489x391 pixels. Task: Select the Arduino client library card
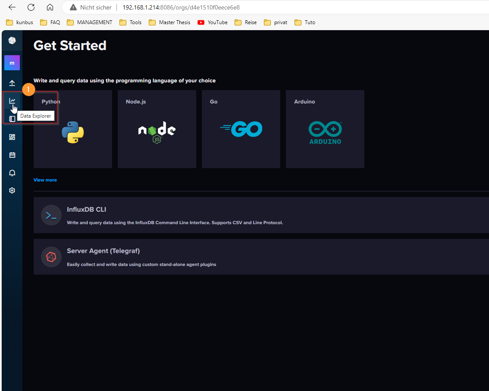[325, 129]
